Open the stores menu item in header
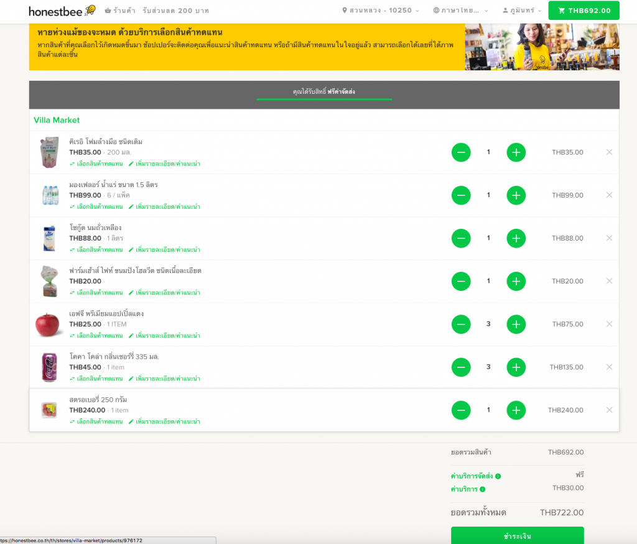This screenshot has width=637, height=544. click(x=120, y=11)
